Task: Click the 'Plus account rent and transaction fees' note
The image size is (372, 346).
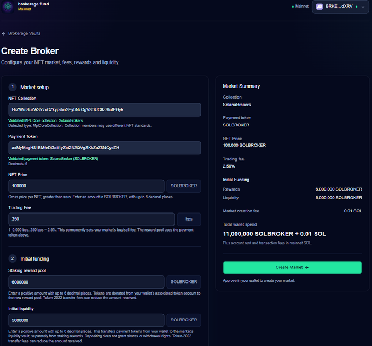Action: coord(267,243)
